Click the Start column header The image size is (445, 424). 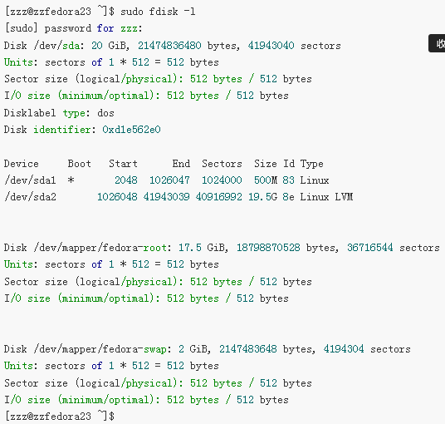tap(123, 164)
